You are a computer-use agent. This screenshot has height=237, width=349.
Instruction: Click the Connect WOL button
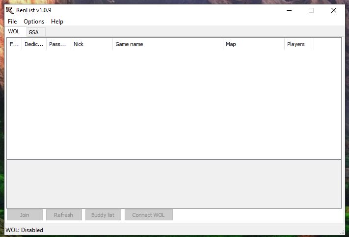click(148, 215)
